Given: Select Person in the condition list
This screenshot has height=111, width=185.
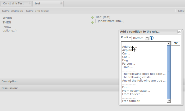Looking at the screenshot, I should tap(128, 64).
